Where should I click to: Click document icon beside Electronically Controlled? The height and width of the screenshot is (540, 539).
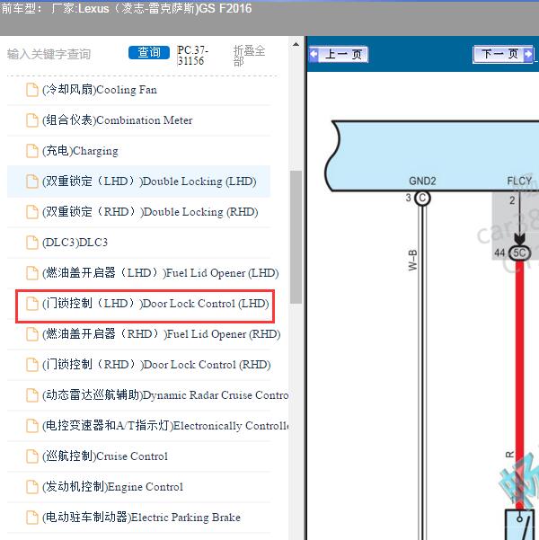[x=32, y=426]
